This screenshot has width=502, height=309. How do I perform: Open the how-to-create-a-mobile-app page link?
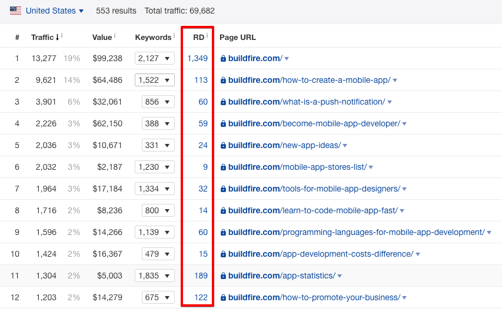[x=310, y=80]
